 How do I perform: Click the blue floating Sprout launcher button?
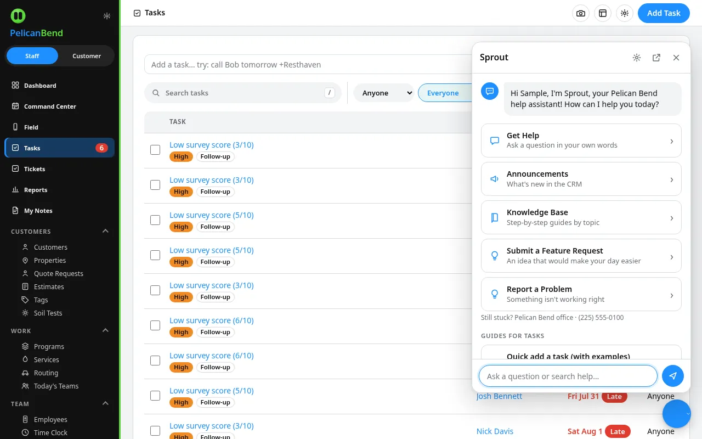[677, 414]
